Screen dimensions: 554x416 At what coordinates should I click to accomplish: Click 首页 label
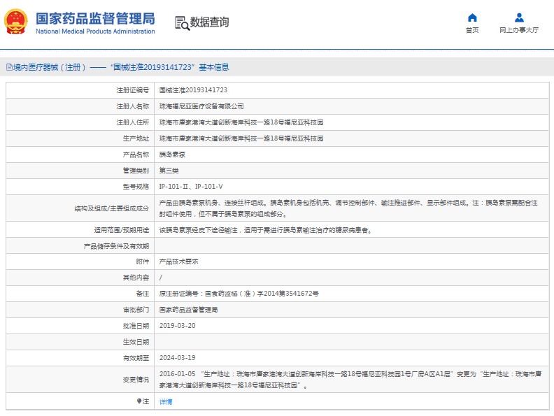tap(472, 30)
